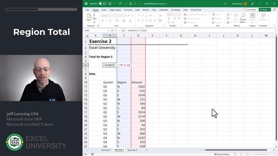Screen dimensions: 278x156
Task: Click the Comments button
Action: [x=250, y=10]
